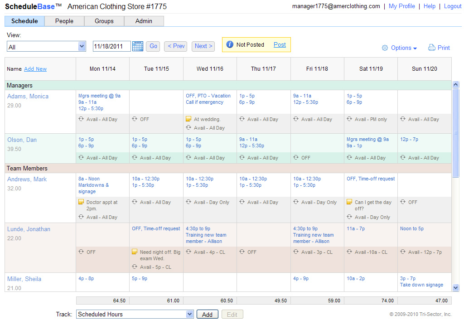
Task: Expand the Options dropdown arrow
Action: 415,48
